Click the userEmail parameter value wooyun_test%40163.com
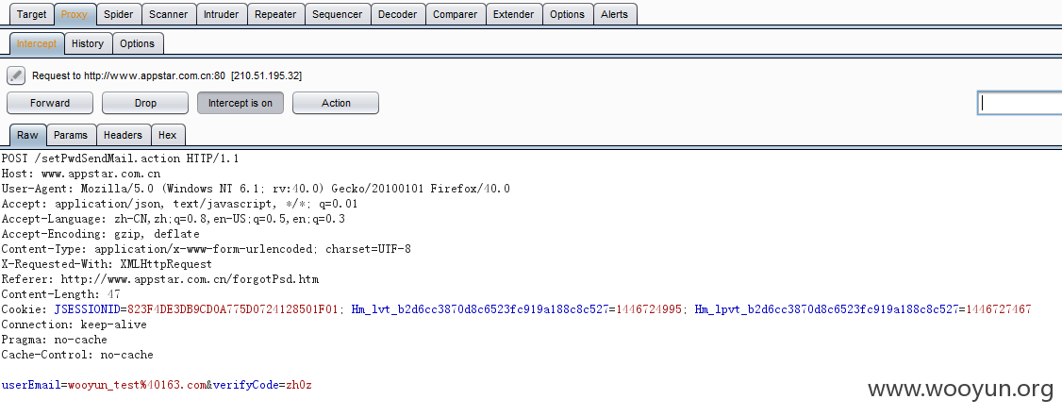Viewport: 1062px width, 416px height. click(x=137, y=385)
